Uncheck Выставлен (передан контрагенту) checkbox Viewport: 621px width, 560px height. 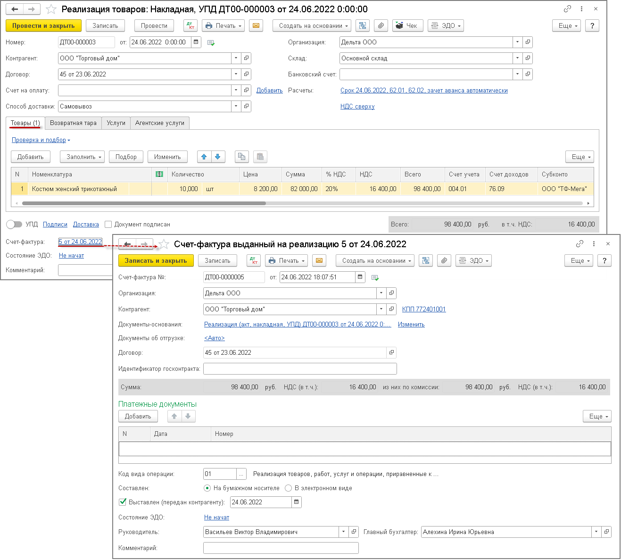point(123,502)
